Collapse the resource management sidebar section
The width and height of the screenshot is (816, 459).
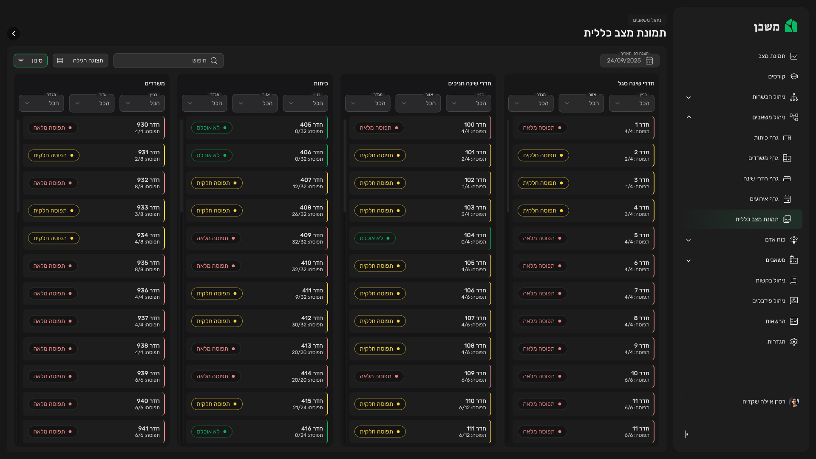[688, 117]
